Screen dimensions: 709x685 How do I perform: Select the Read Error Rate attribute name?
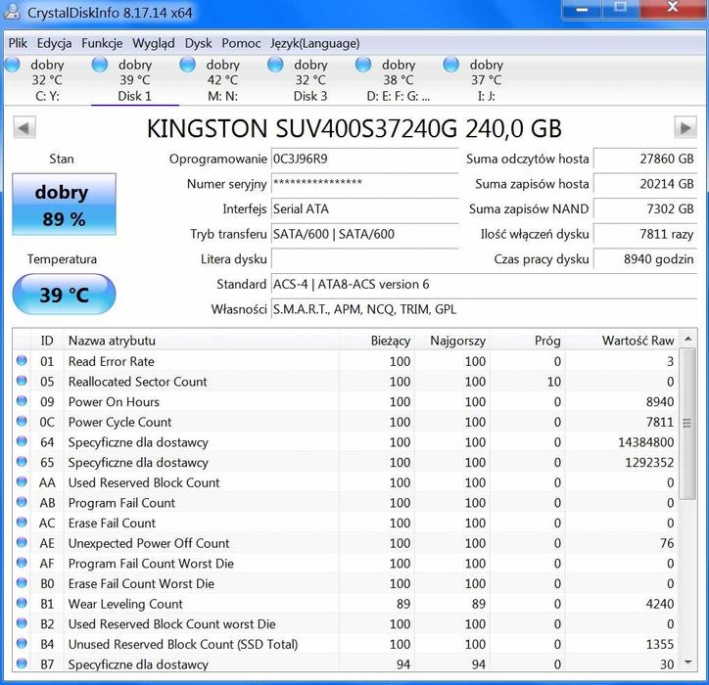pyautogui.click(x=112, y=361)
